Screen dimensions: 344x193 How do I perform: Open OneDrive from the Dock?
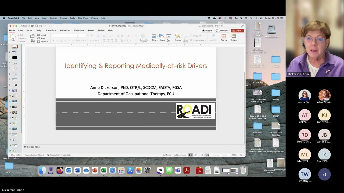coord(86,170)
